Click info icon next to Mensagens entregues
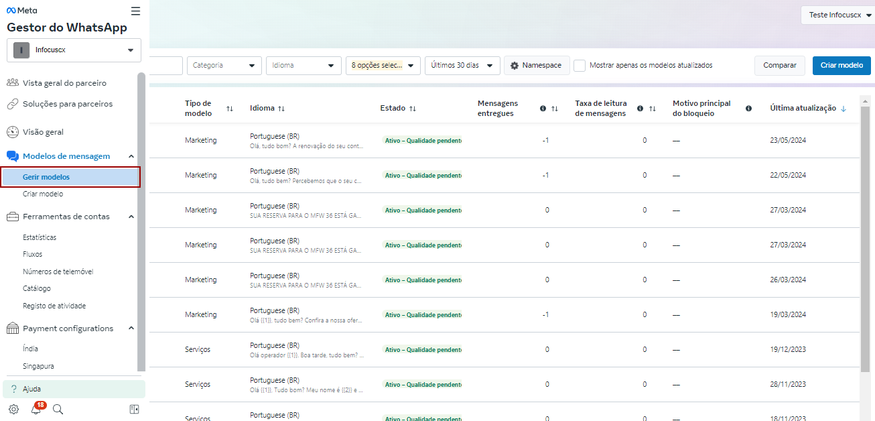The image size is (875, 421). (x=543, y=109)
